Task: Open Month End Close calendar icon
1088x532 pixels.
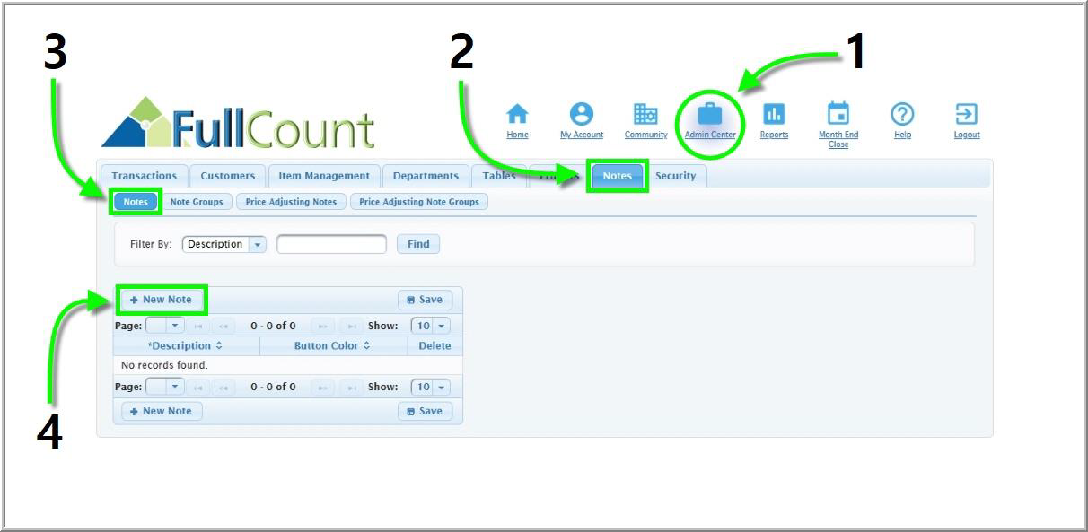Action: pyautogui.click(x=838, y=114)
